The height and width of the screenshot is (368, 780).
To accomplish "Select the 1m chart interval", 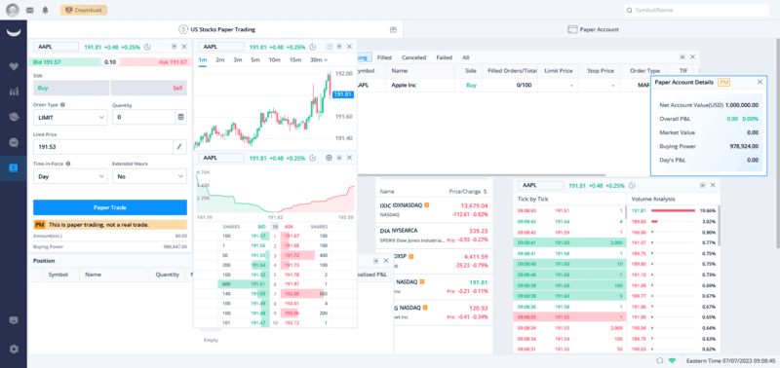I will point(203,59).
